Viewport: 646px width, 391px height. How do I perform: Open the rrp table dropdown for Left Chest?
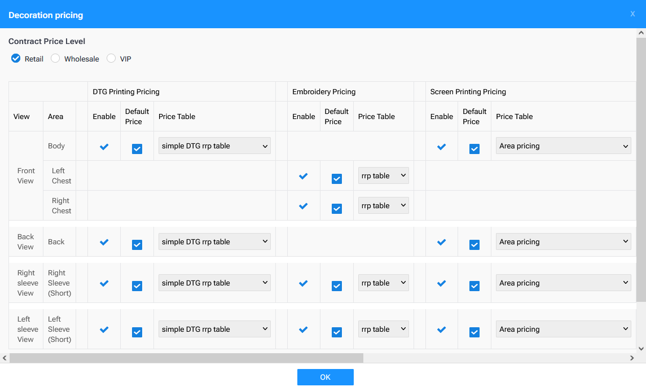pos(383,175)
